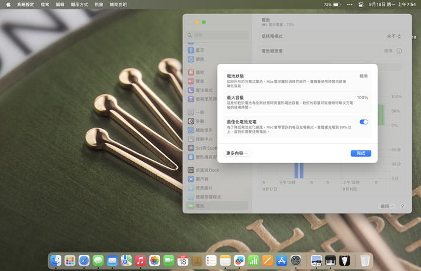The width and height of the screenshot is (421, 271).
Task: Open Numbers from the Dock
Action: [x=253, y=261]
